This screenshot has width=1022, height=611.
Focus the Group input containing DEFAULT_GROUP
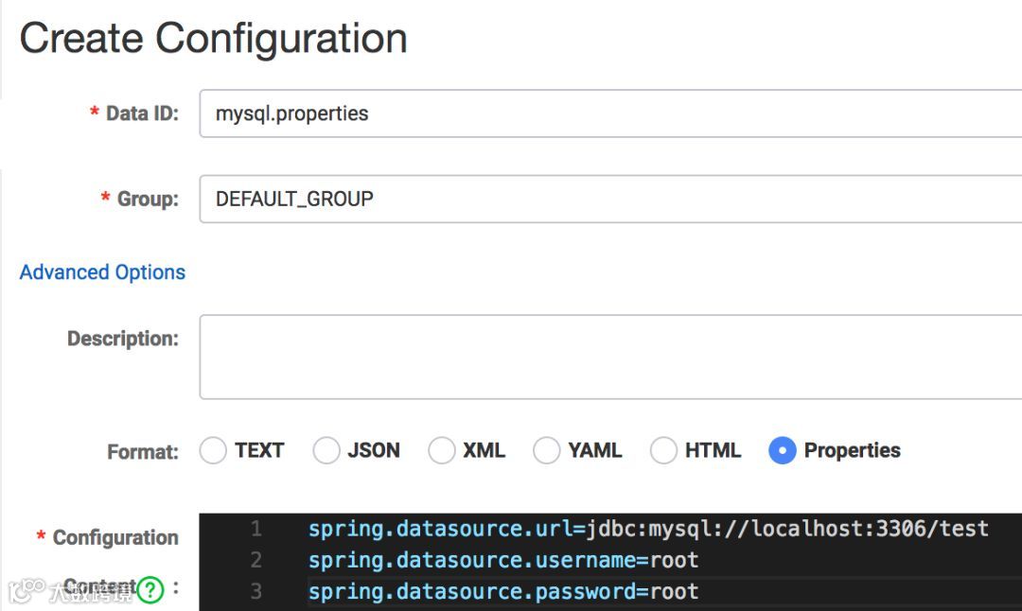606,199
